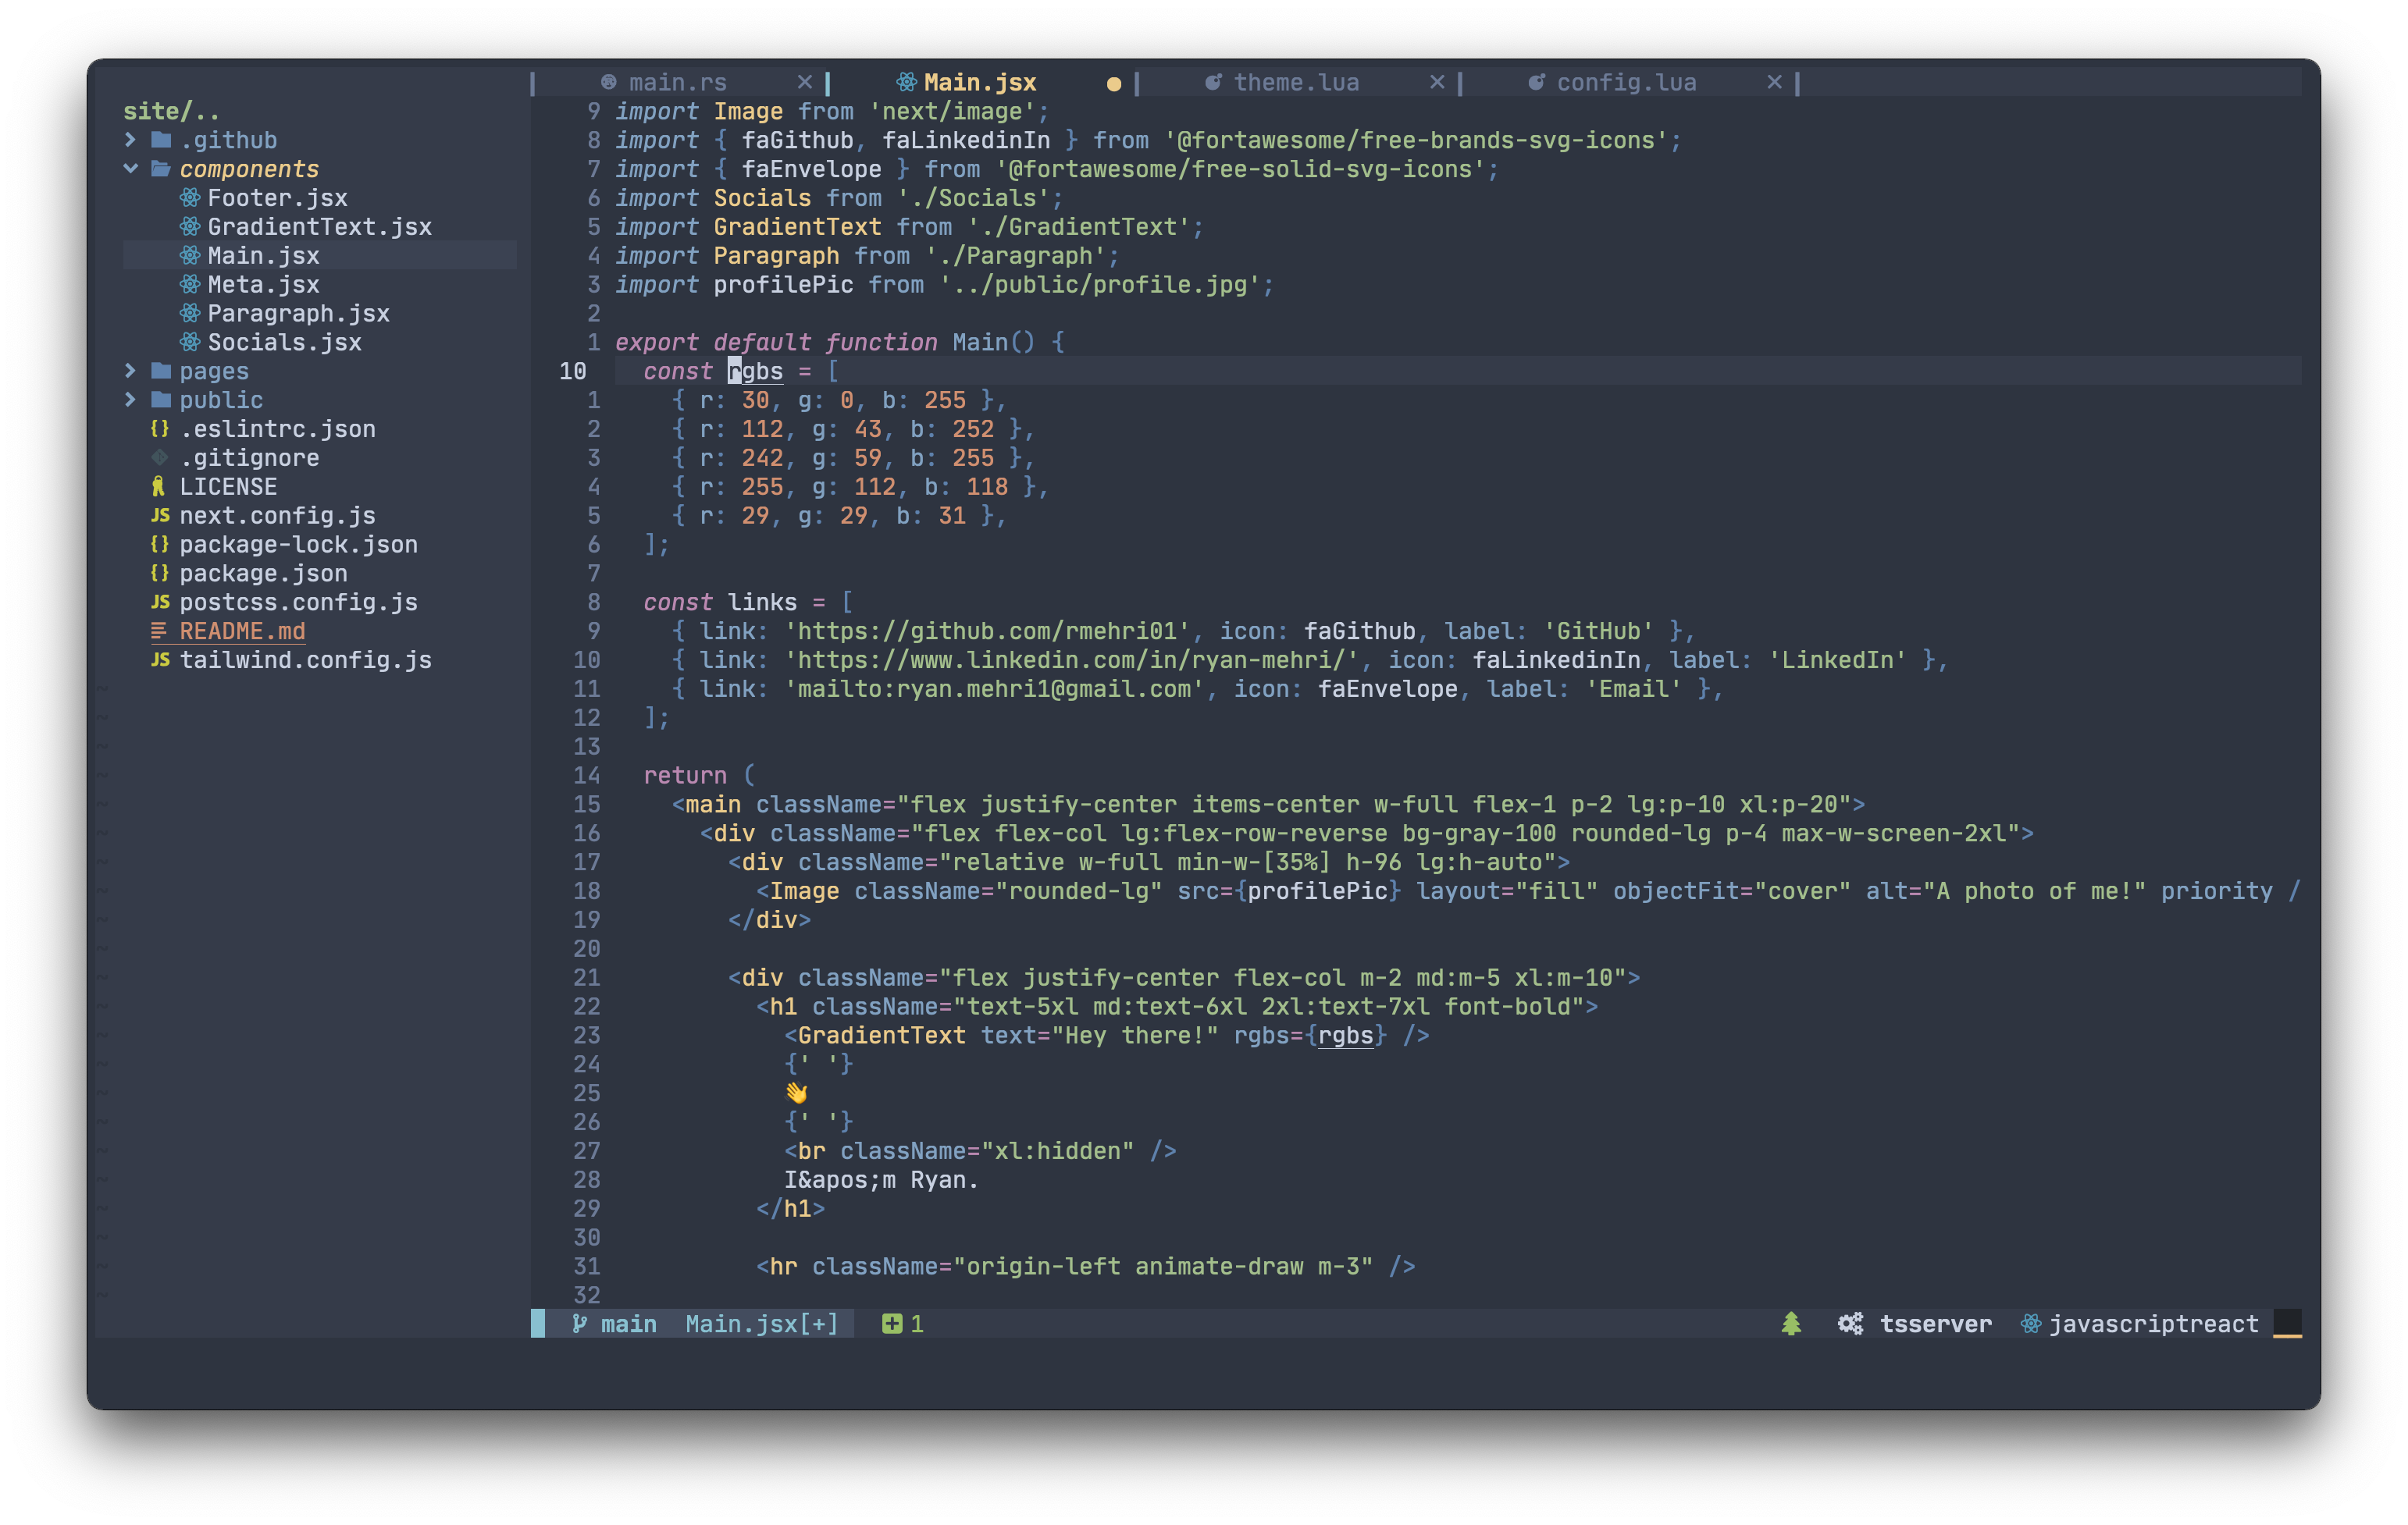Click the pages folder icon
Viewport: 2408px width, 1525px height.
coord(161,371)
